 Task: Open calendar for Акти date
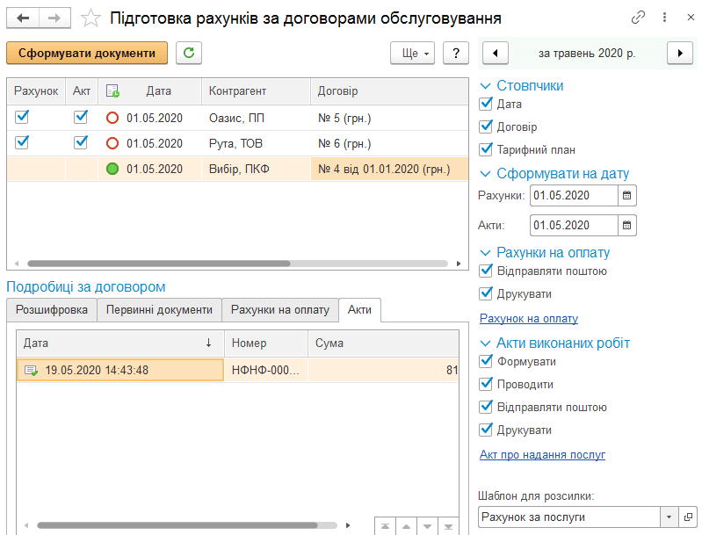pyautogui.click(x=626, y=225)
